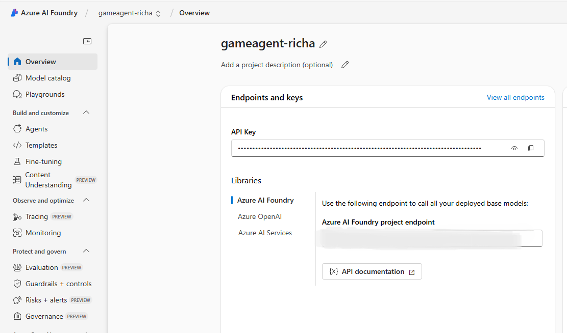Open Agents in the sidebar
The width and height of the screenshot is (567, 333).
36,129
